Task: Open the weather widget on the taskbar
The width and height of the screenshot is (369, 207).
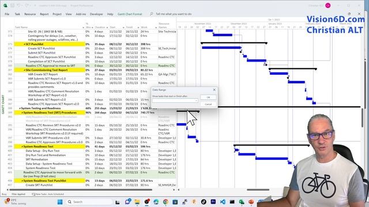Action: (x=14, y=202)
